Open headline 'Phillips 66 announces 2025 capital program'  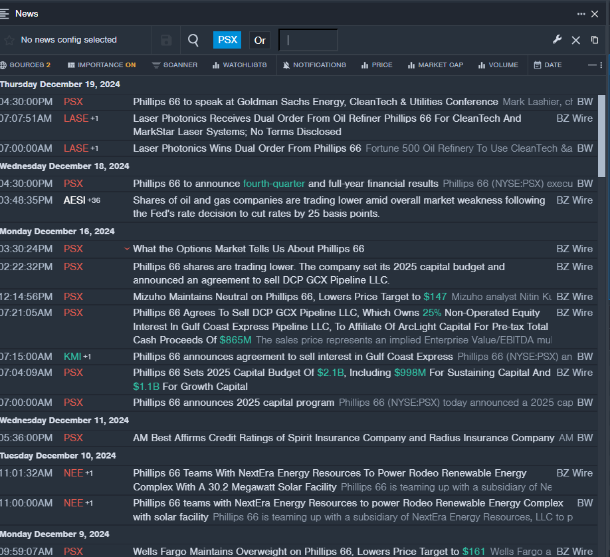(x=233, y=403)
